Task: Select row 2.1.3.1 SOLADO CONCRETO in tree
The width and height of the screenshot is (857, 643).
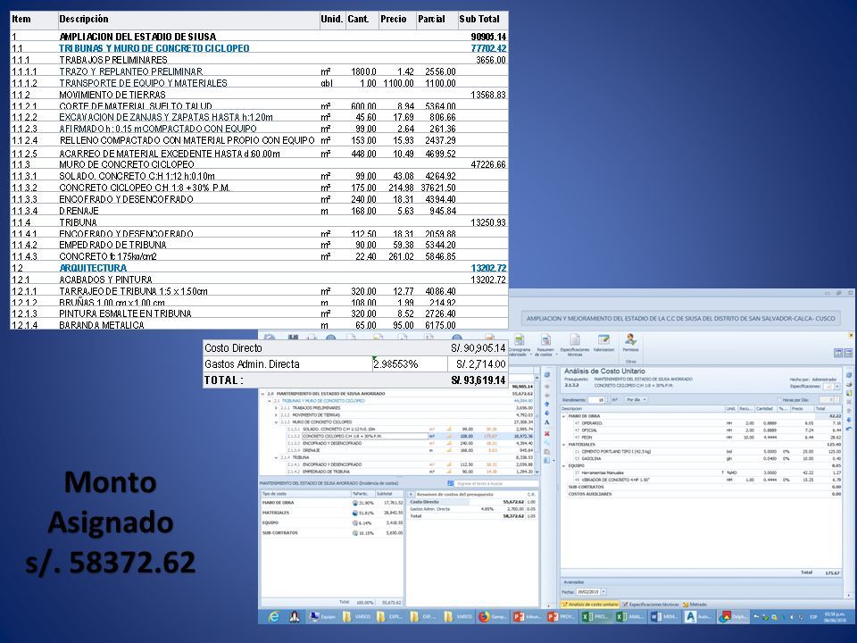Action: click(x=410, y=430)
